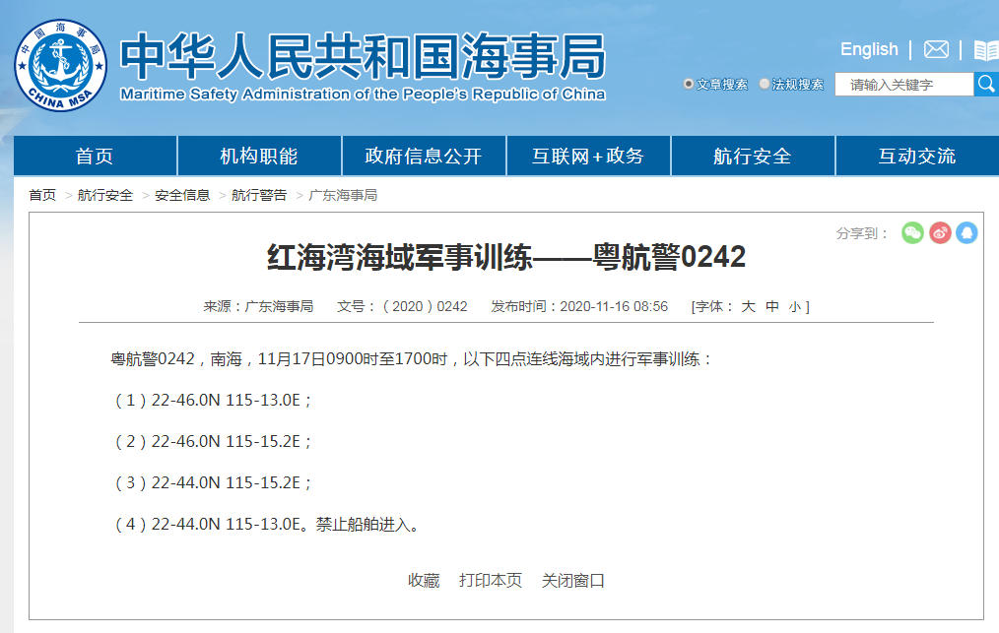The width and height of the screenshot is (999, 633).
Task: Share the article to Weibo
Action: coord(940,233)
